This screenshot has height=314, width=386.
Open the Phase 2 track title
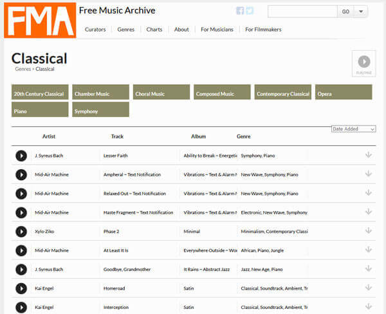[111, 232]
